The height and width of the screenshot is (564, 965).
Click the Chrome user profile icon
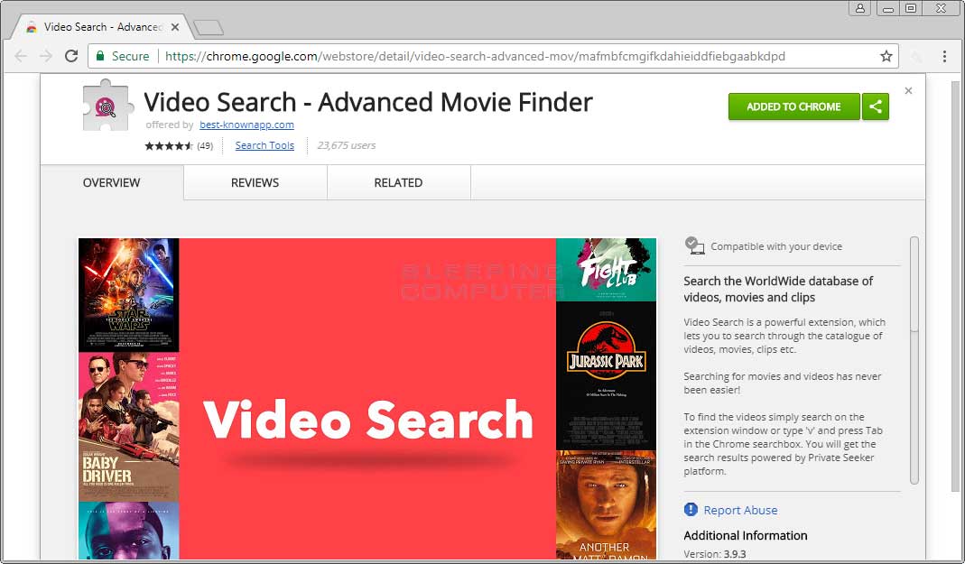(860, 8)
